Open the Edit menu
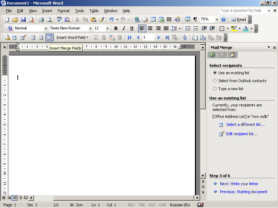 pyautogui.click(x=20, y=11)
